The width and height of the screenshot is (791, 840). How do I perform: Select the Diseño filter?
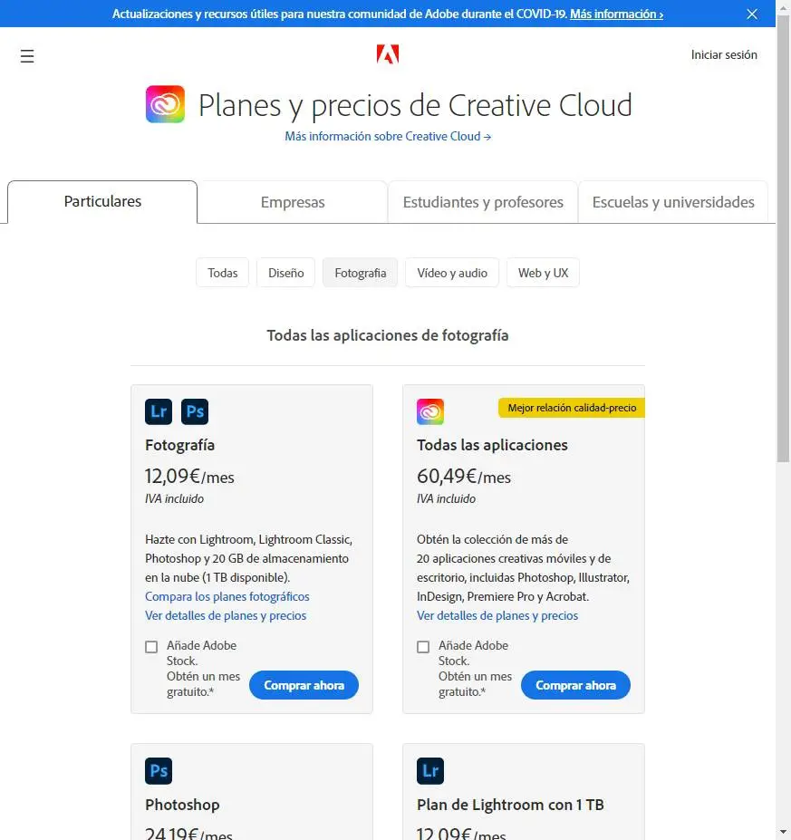[x=286, y=273]
